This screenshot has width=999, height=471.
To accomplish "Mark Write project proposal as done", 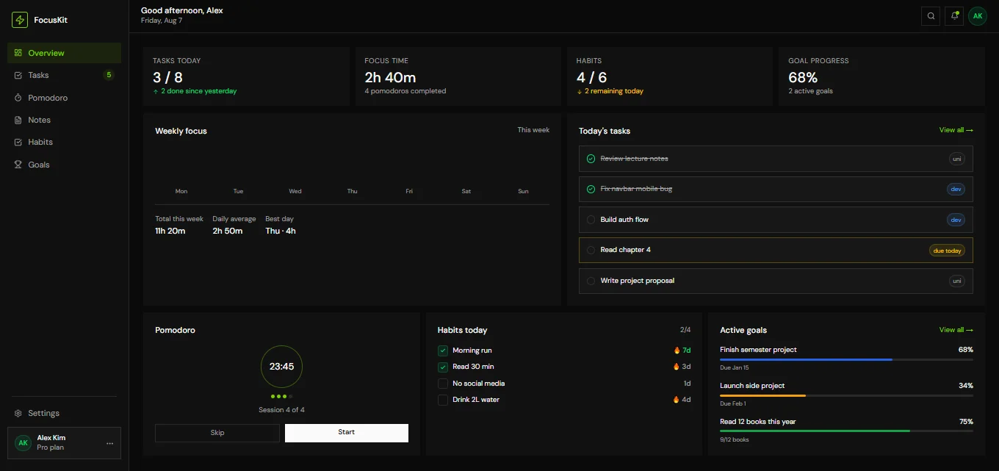I will click(591, 281).
